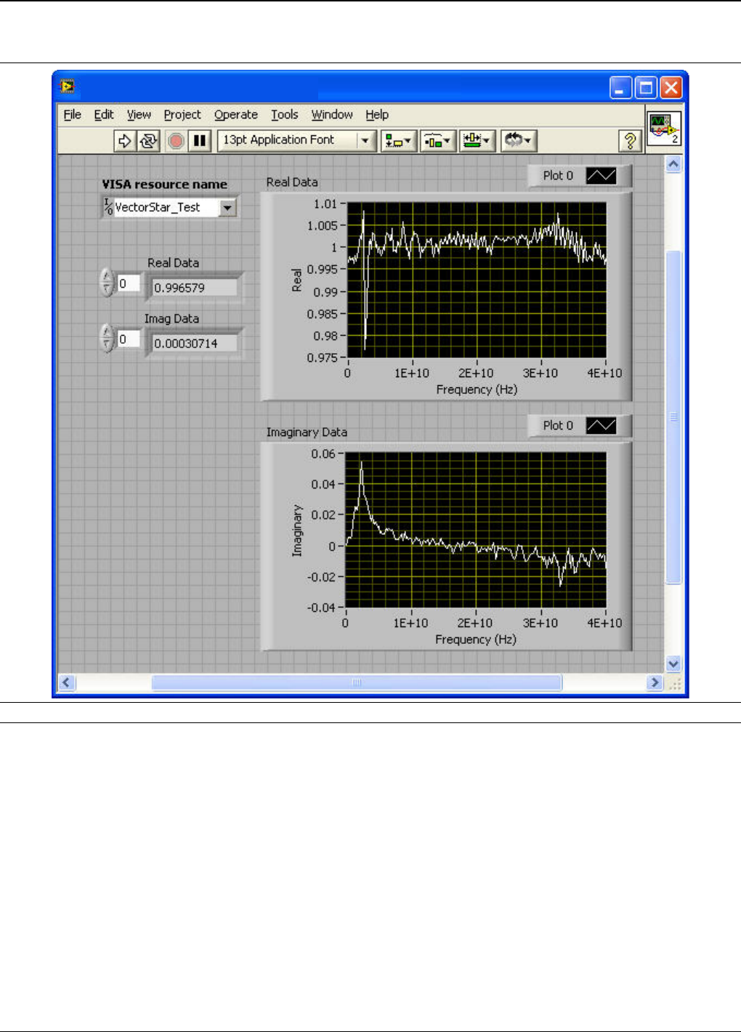Click Run Continuously button
Image resolution: width=741 pixels, height=1032 pixels.
[148, 140]
